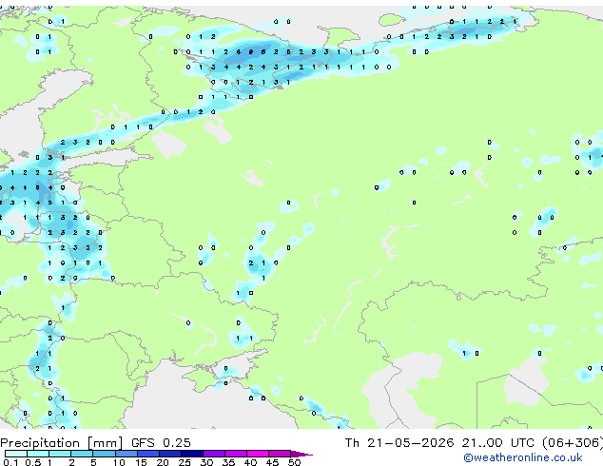Select the 45–50 mm legend swatch
The width and height of the screenshot is (603, 466).
point(280,454)
